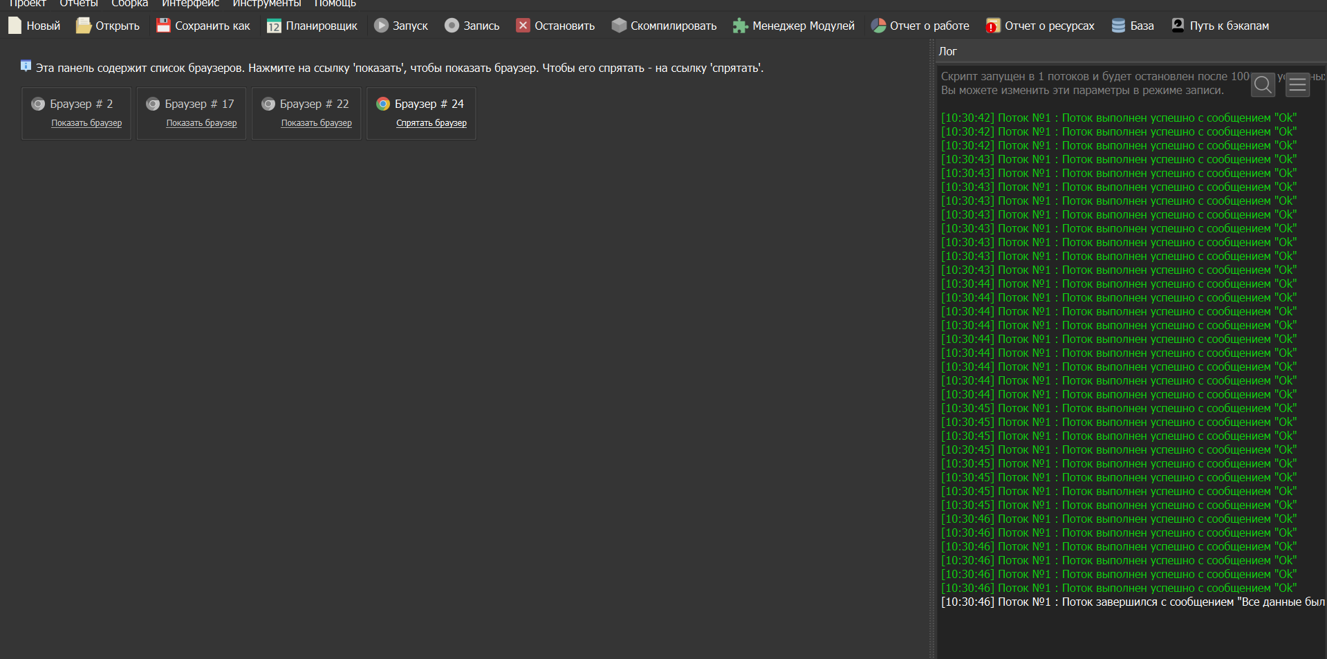The height and width of the screenshot is (659, 1327).
Task: Show browser # 17 via its link
Action: tap(201, 123)
